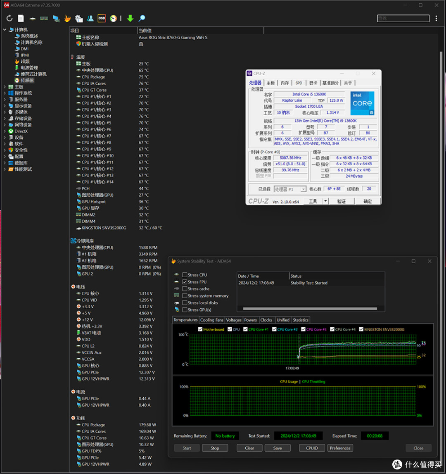Switch to Clocks tab
This screenshot has height=474, width=446.
(266, 320)
